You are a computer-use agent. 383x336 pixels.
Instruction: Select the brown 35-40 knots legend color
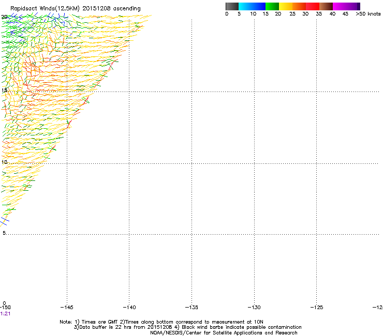[326, 6]
